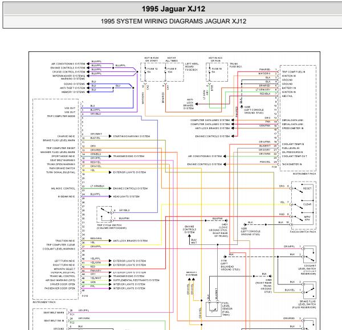Click the CLEAR switch symbol in fascia pack
Viewport: 342px width, 330px height.
pyautogui.click(x=298, y=206)
